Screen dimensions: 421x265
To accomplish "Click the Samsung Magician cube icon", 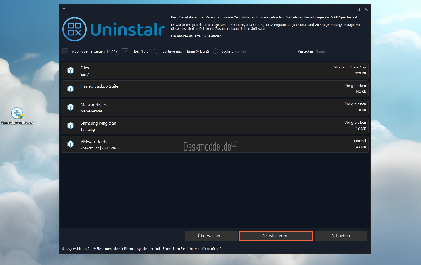I will click(x=71, y=126).
